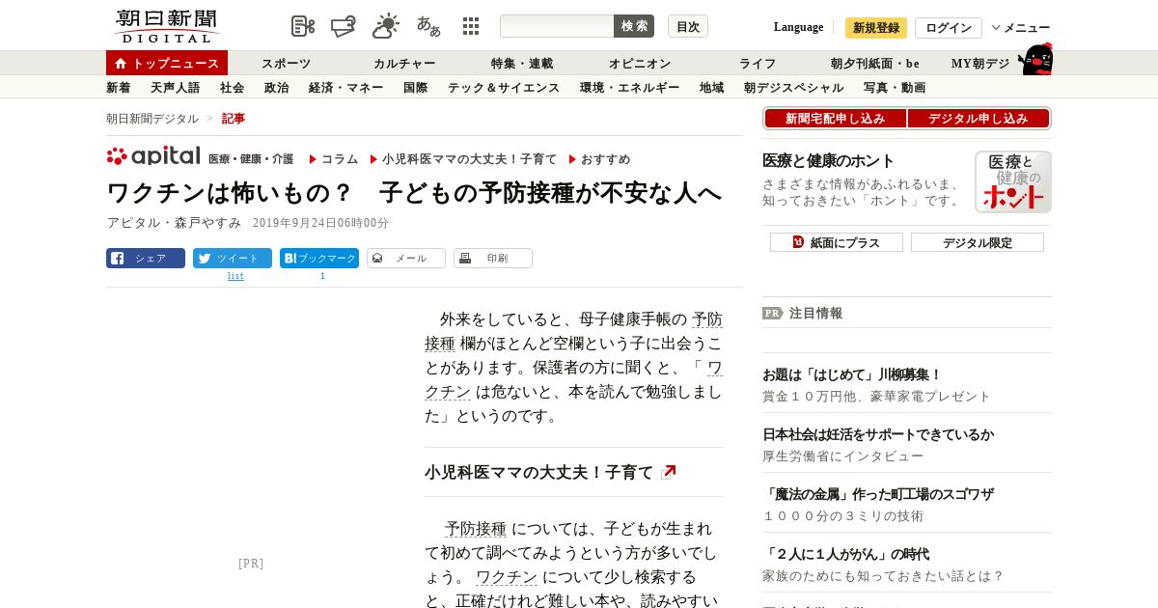Click 紙面にプラス button
Viewport: 1158px width, 608px height.
point(837,242)
